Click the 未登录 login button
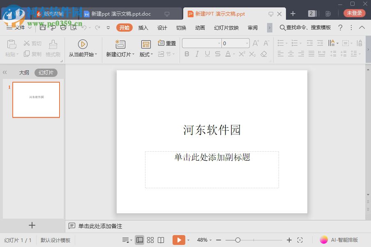This screenshot has height=247, width=371. [x=354, y=13]
